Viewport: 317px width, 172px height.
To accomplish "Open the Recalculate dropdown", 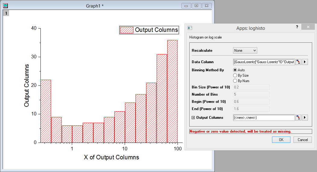I will click(x=245, y=51).
